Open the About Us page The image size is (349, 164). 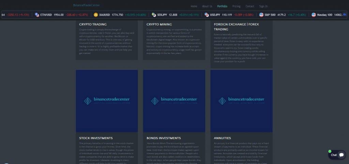pyautogui.click(x=207, y=6)
